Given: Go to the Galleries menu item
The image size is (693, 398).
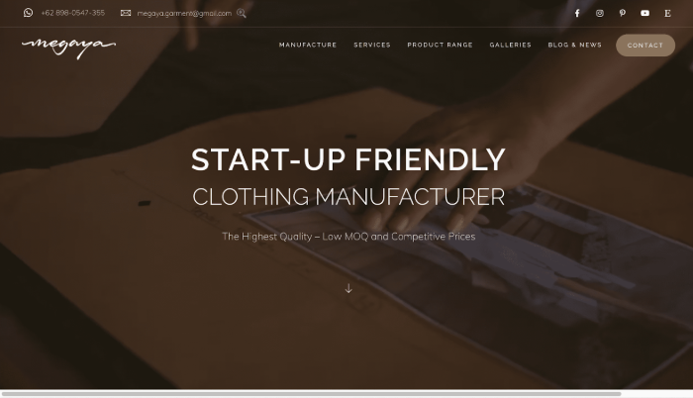Looking at the screenshot, I should pyautogui.click(x=510, y=46).
